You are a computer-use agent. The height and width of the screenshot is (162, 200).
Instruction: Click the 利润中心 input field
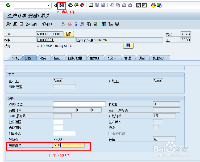pos(64,133)
